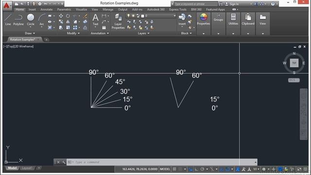Viewport: 311px width, 175px height.
Task: Click the Explode tool icon
Action: click(86, 21)
